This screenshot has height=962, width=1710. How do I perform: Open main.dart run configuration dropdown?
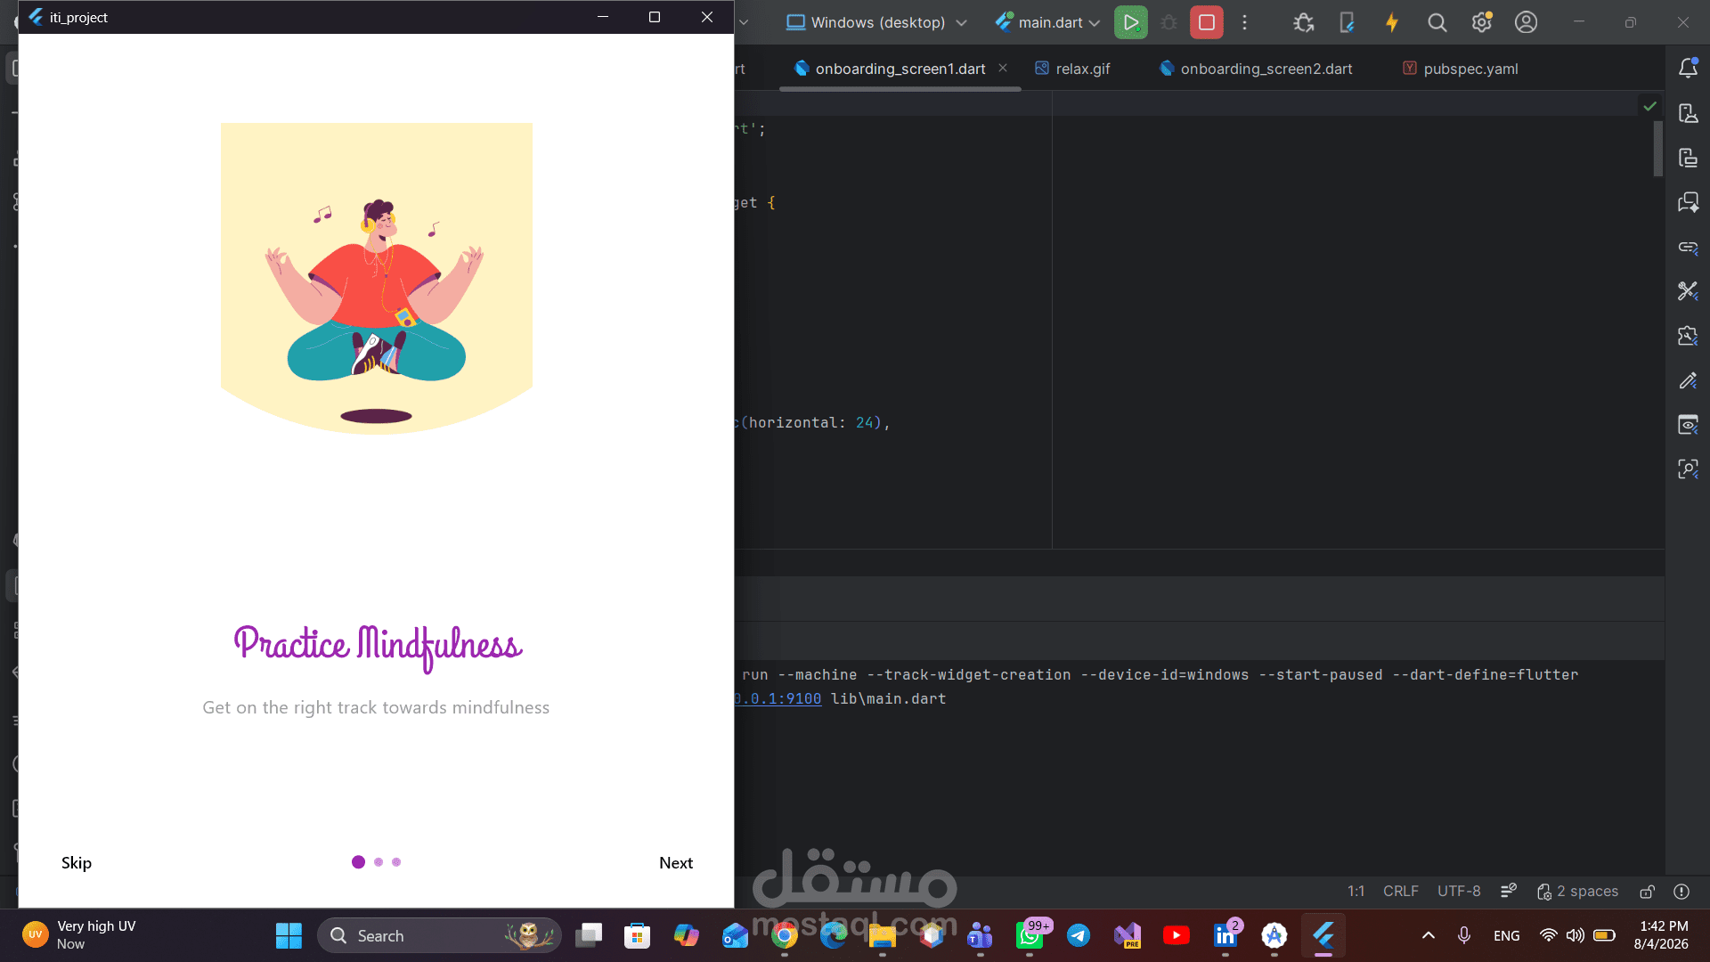(x=1047, y=22)
